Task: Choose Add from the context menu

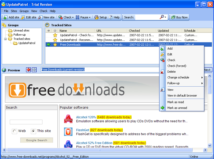Action: point(182,49)
